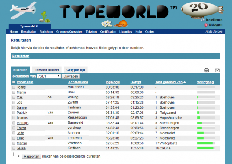Switch to the Getypte tijd tab
232x164 pixels.
click(x=76, y=70)
